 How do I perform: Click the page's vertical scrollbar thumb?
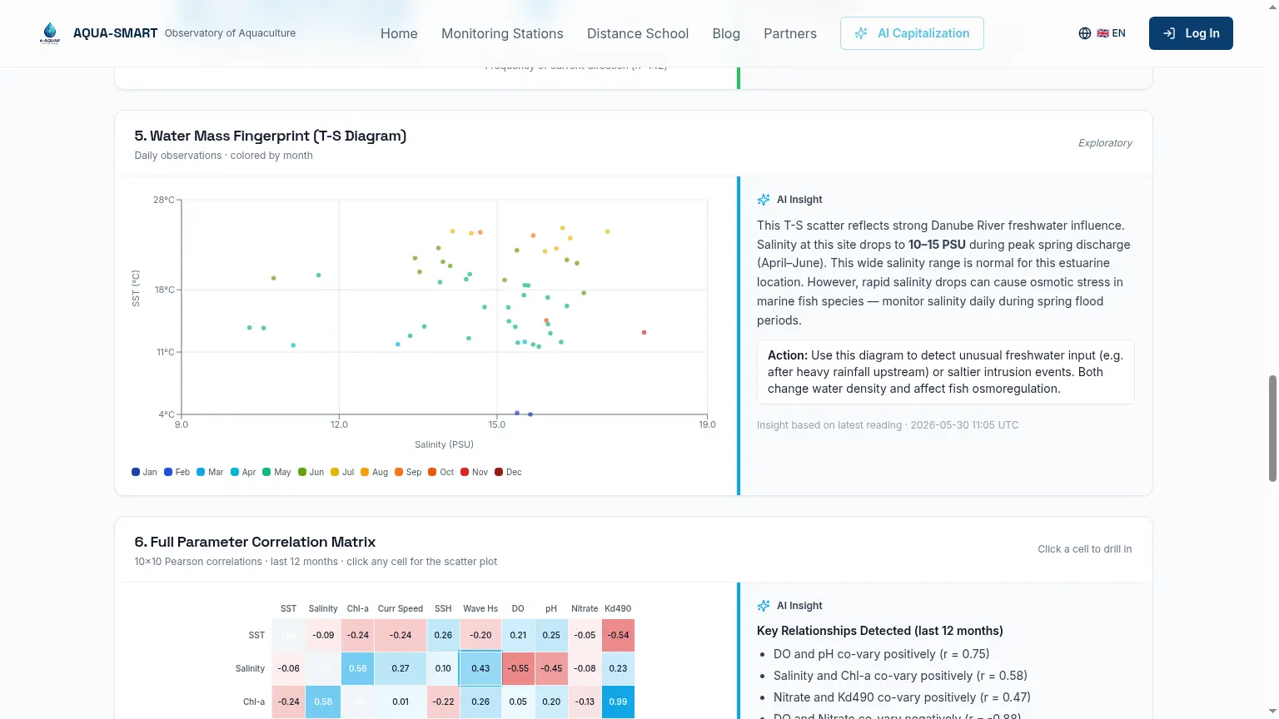pyautogui.click(x=1272, y=428)
